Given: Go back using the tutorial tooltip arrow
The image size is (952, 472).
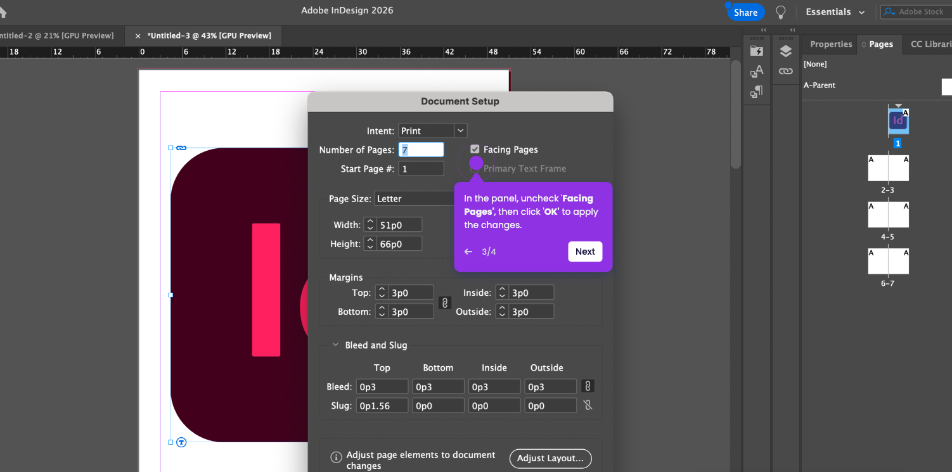Looking at the screenshot, I should (468, 252).
